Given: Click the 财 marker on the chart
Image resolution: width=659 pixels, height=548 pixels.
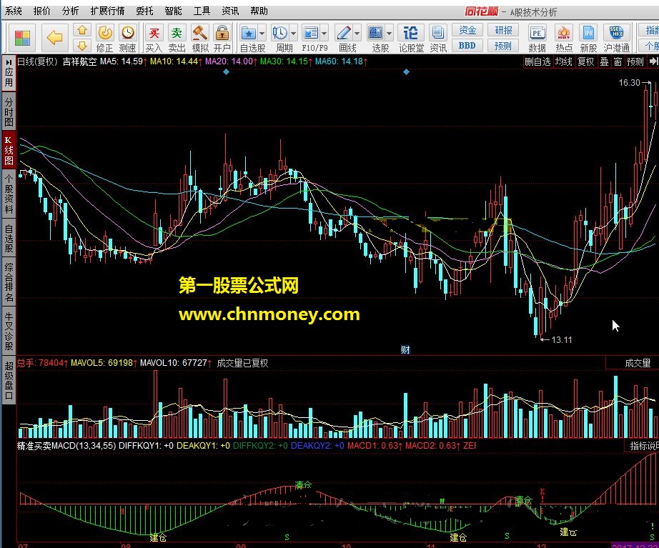Looking at the screenshot, I should point(405,349).
